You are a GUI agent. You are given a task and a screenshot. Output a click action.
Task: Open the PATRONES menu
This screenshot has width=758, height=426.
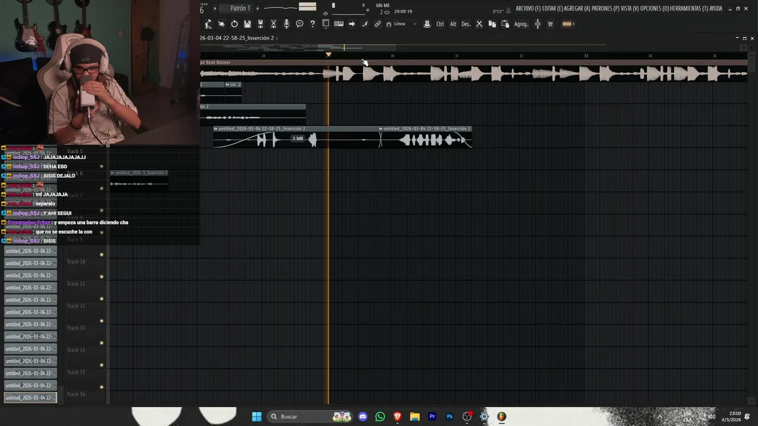[605, 8]
